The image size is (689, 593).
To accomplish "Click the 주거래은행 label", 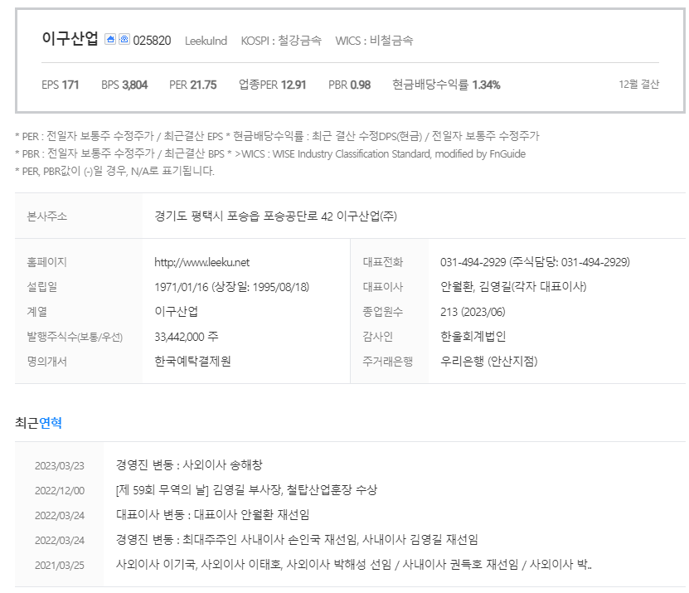I will [x=387, y=362].
